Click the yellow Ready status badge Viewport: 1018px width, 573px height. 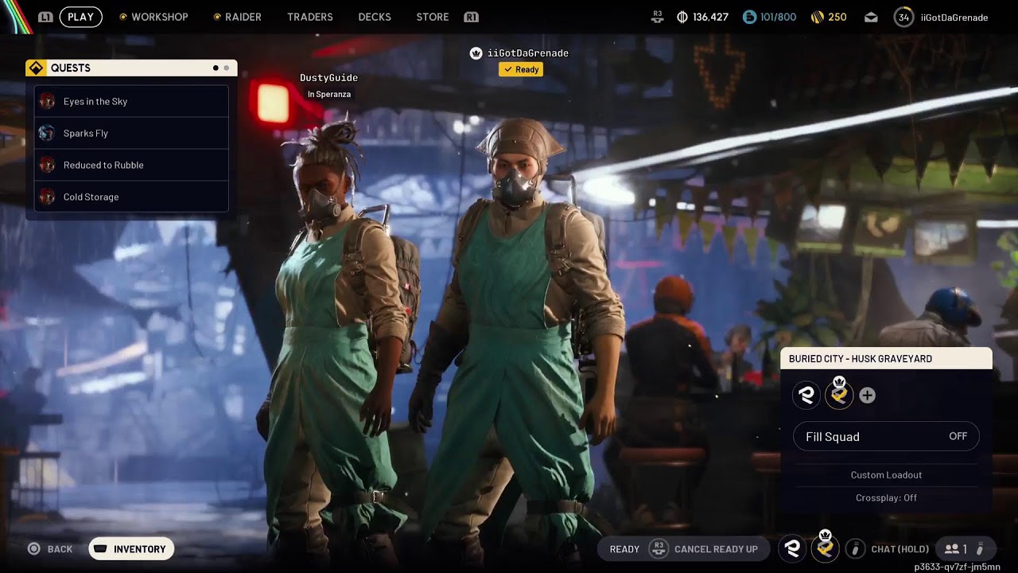tap(521, 69)
